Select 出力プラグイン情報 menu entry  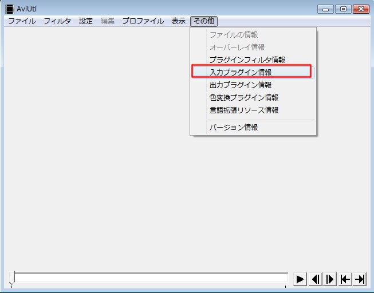coord(241,85)
